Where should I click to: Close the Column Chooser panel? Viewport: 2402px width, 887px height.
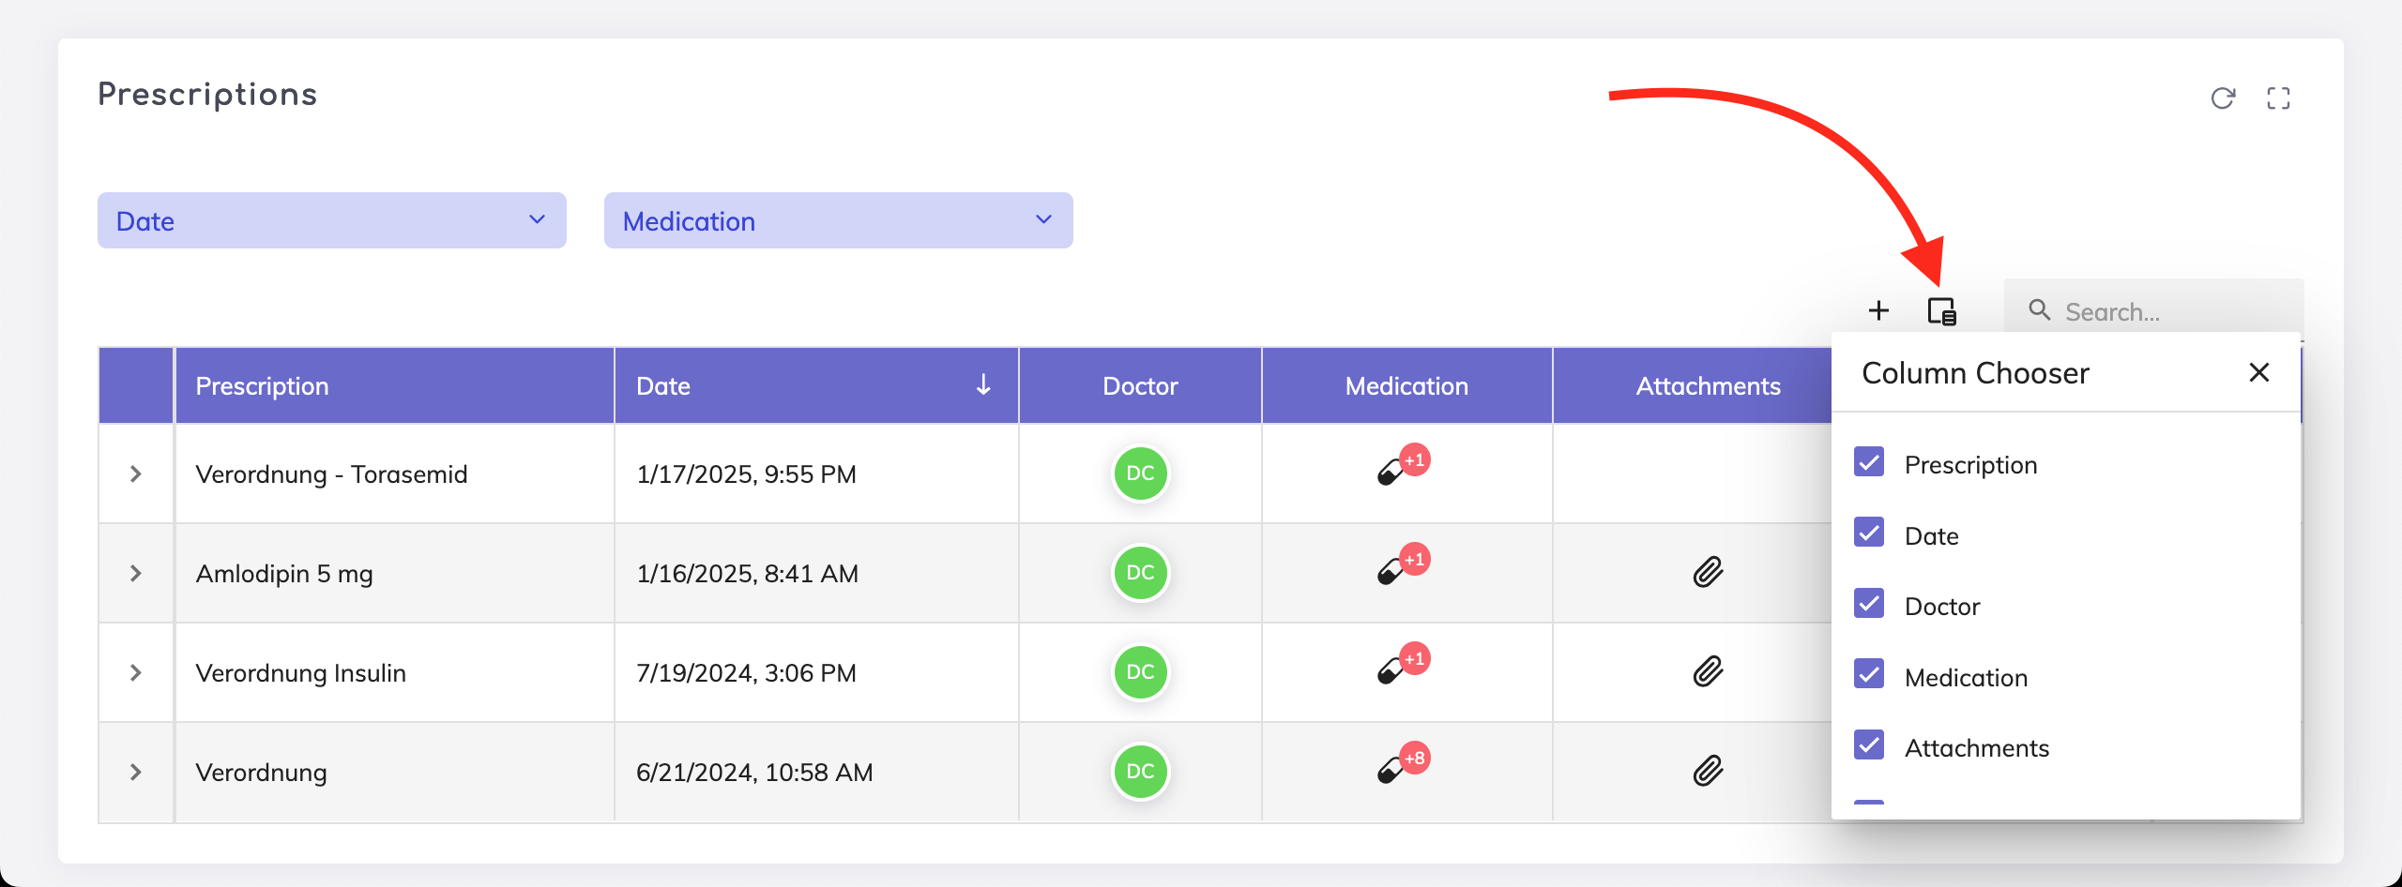(2259, 372)
